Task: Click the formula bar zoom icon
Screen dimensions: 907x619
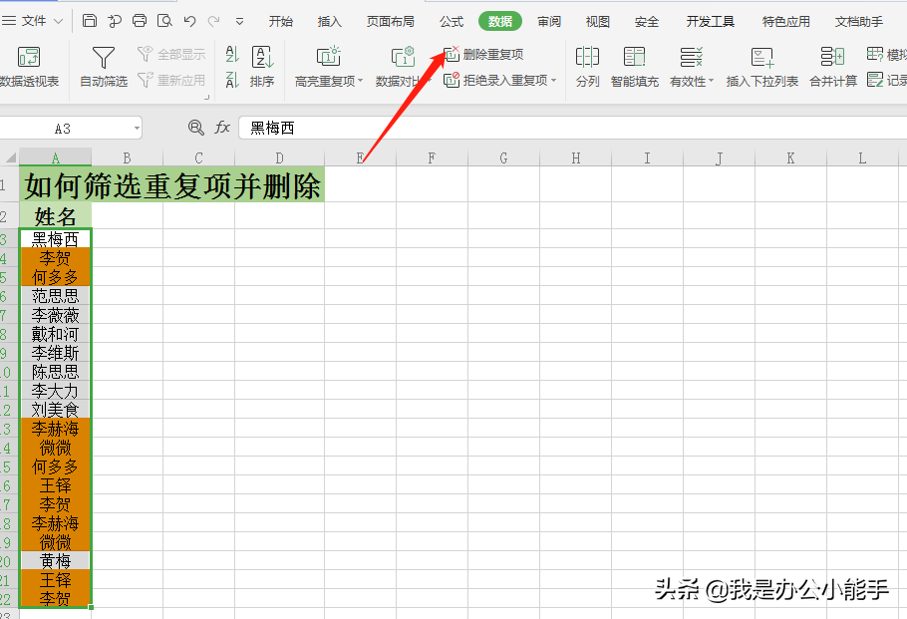Action: (196, 128)
